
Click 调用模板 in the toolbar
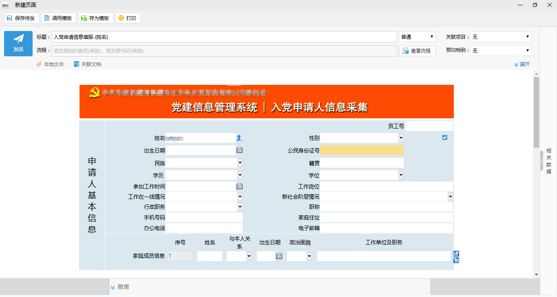pos(58,18)
